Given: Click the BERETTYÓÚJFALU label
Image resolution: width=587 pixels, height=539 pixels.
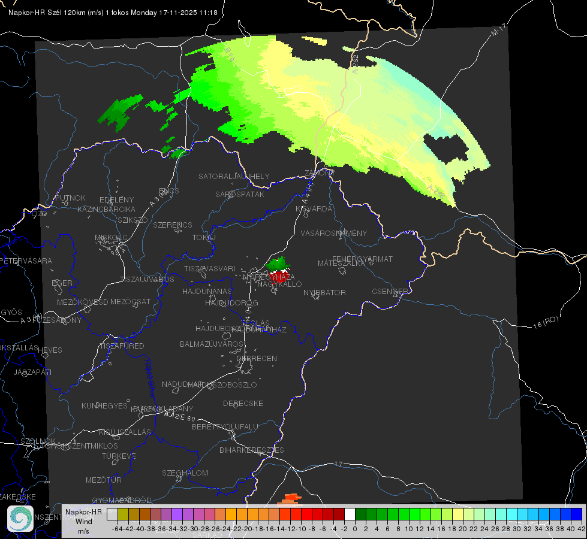Looking at the screenshot, I should click(x=225, y=426).
